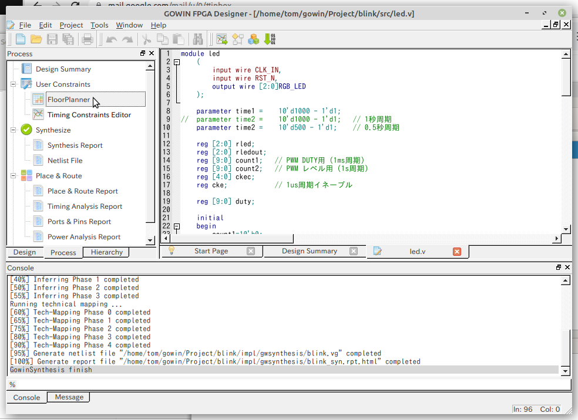
Task: Collapse the User Constraints tree node
Action: tap(14, 84)
